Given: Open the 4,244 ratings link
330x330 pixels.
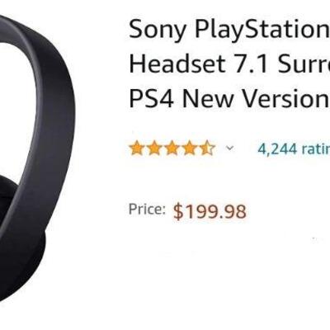Looking at the screenshot, I should click(294, 149).
